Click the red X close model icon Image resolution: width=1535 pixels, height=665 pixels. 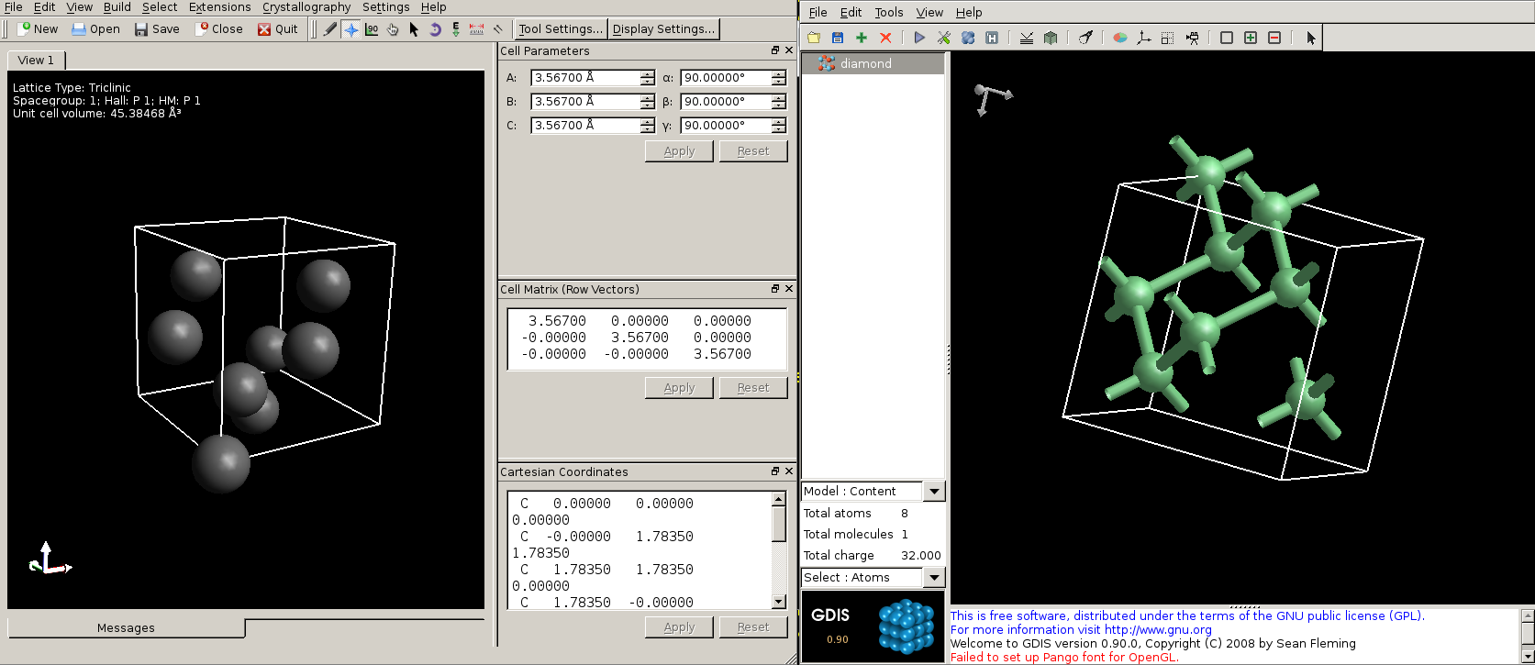pyautogui.click(x=885, y=38)
